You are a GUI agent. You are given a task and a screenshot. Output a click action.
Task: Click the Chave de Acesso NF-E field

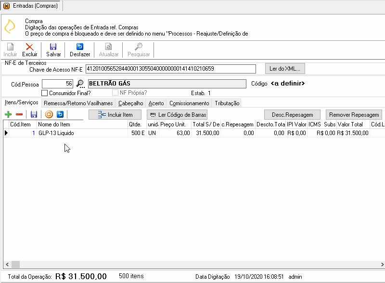point(171,69)
